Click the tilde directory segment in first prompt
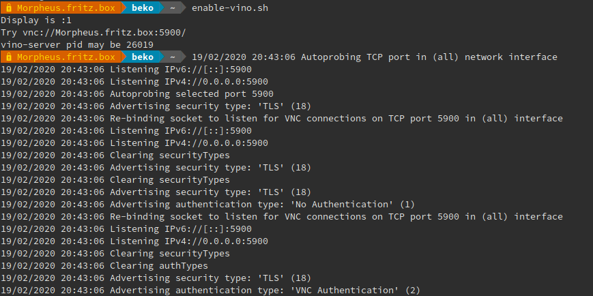Image resolution: width=593 pixels, height=296 pixels. pos(173,8)
